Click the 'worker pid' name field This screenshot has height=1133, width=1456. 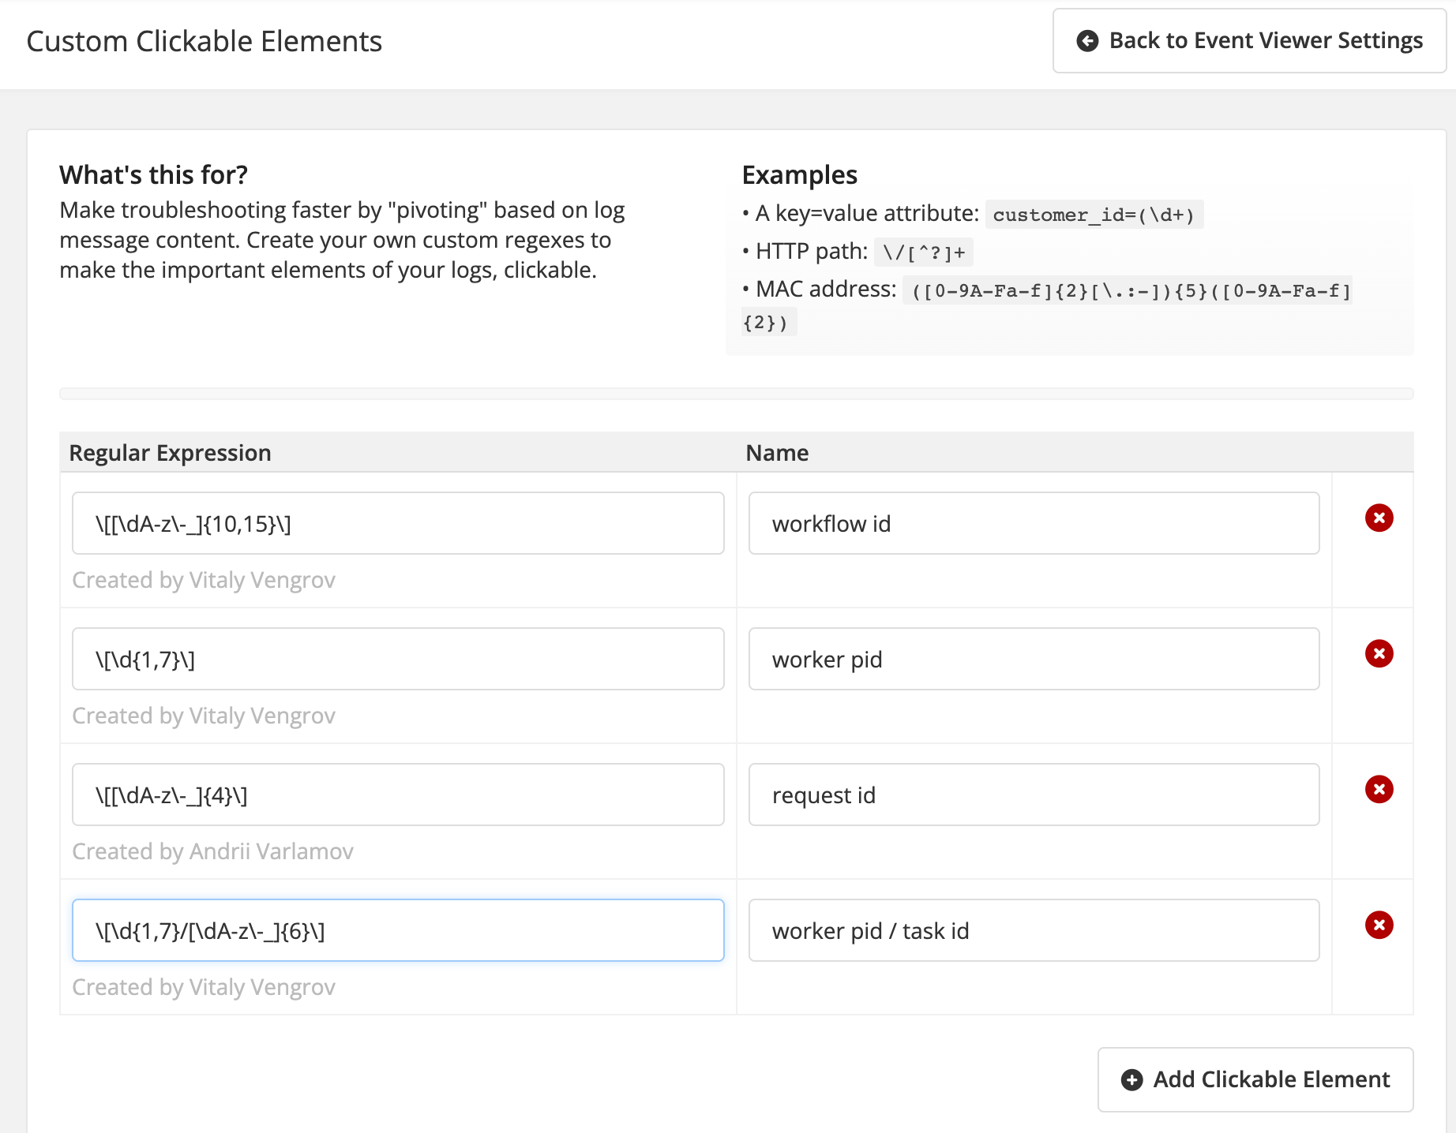coord(1034,660)
